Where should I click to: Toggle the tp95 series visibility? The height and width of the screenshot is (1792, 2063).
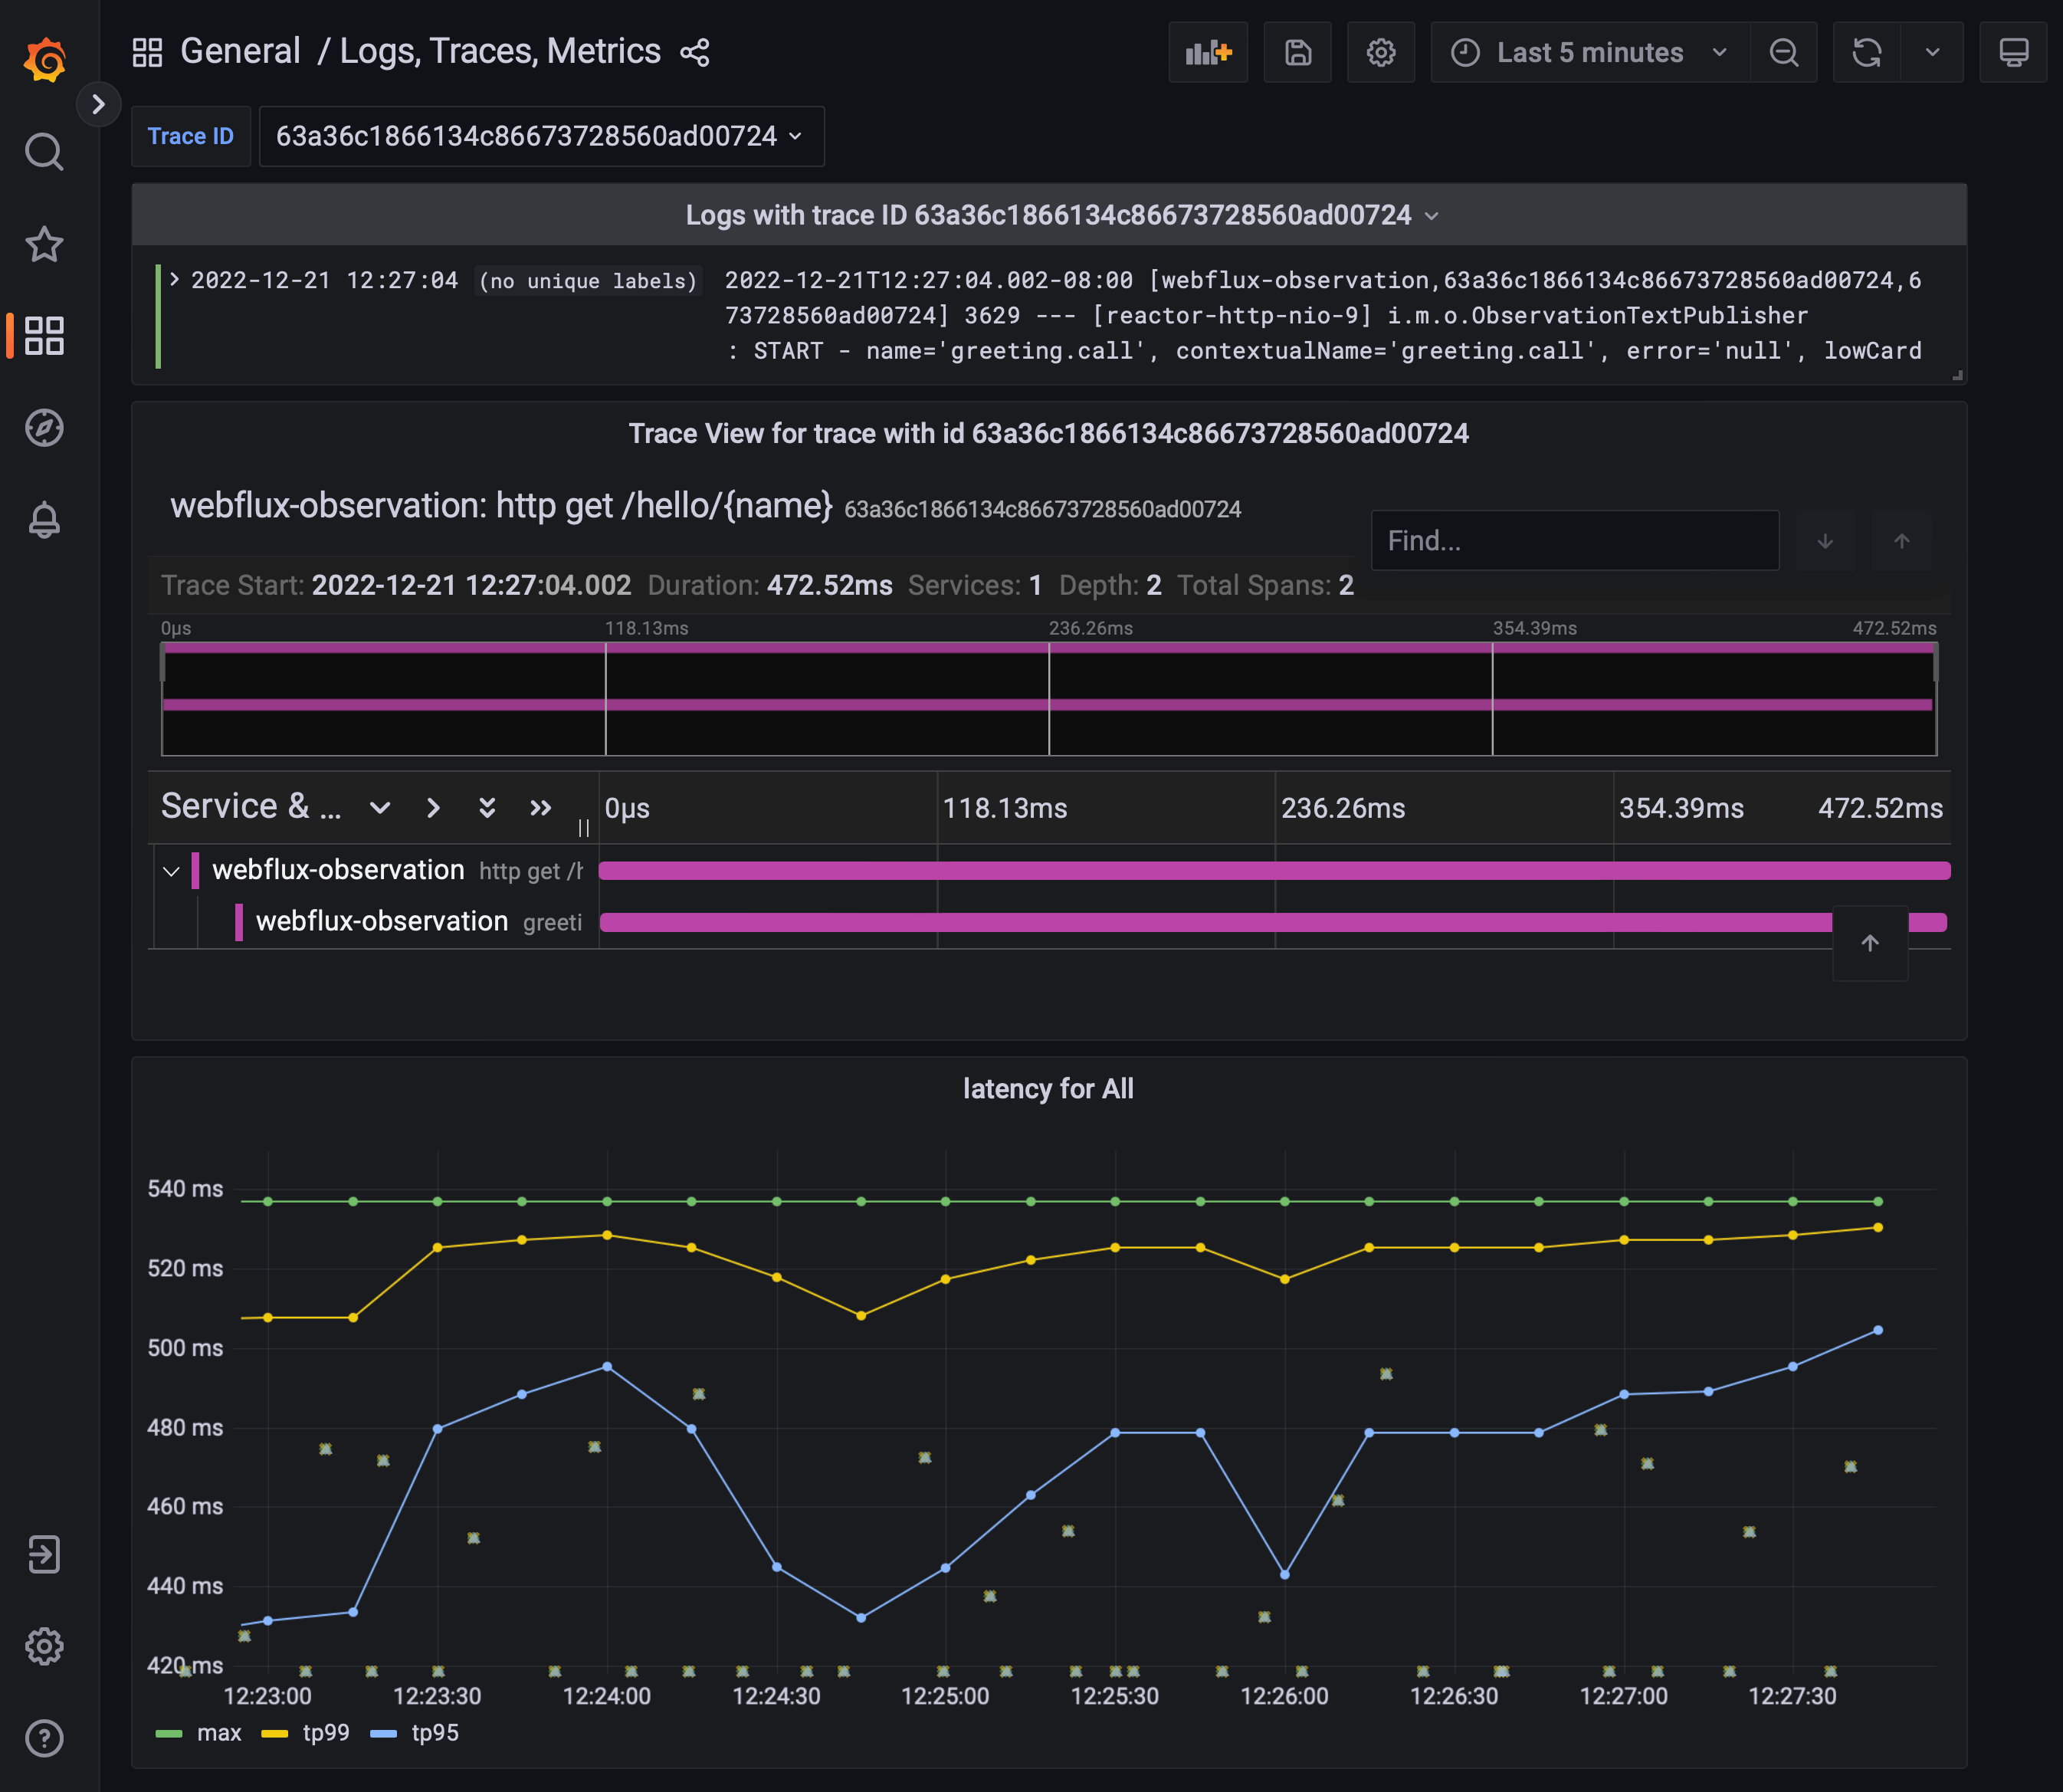click(x=435, y=1733)
